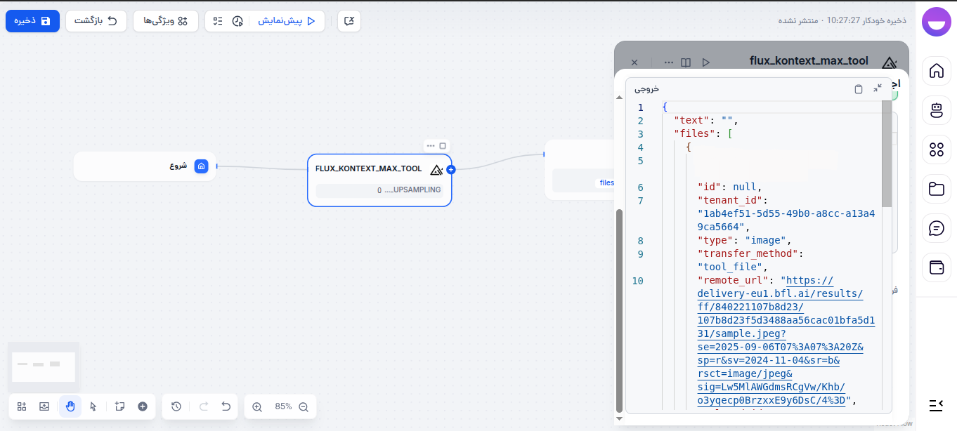957x431 pixels.
Task: Add a sticky note to the canvas
Action: coord(119,406)
